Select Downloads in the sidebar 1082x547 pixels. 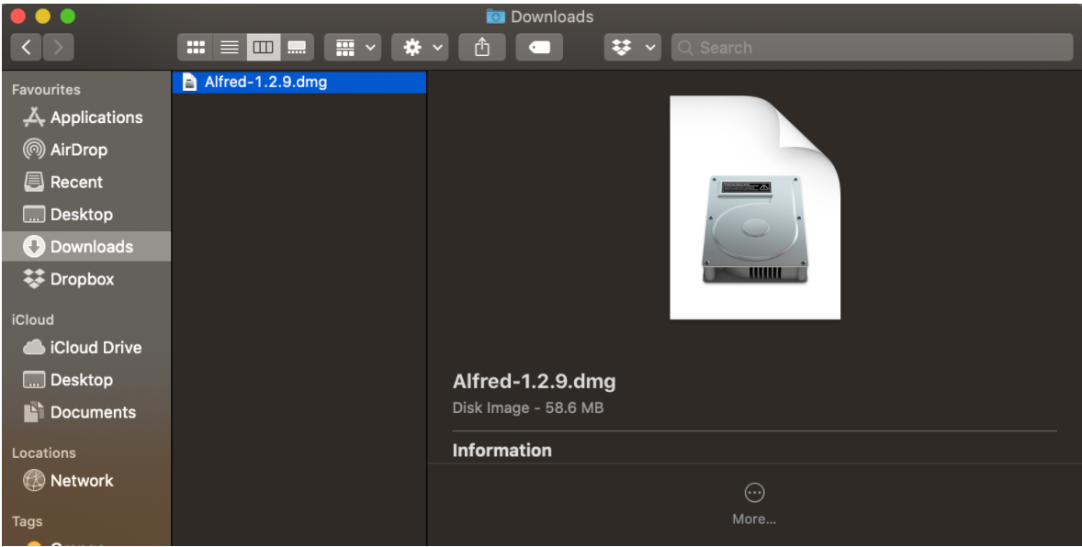[86, 246]
